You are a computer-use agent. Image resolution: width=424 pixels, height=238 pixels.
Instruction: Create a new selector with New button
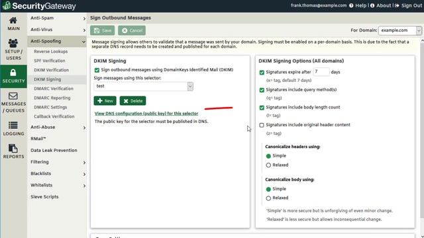pos(105,100)
